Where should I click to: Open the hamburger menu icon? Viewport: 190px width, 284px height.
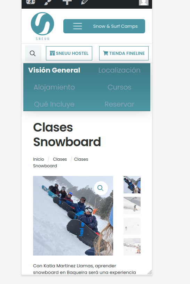[x=78, y=26]
